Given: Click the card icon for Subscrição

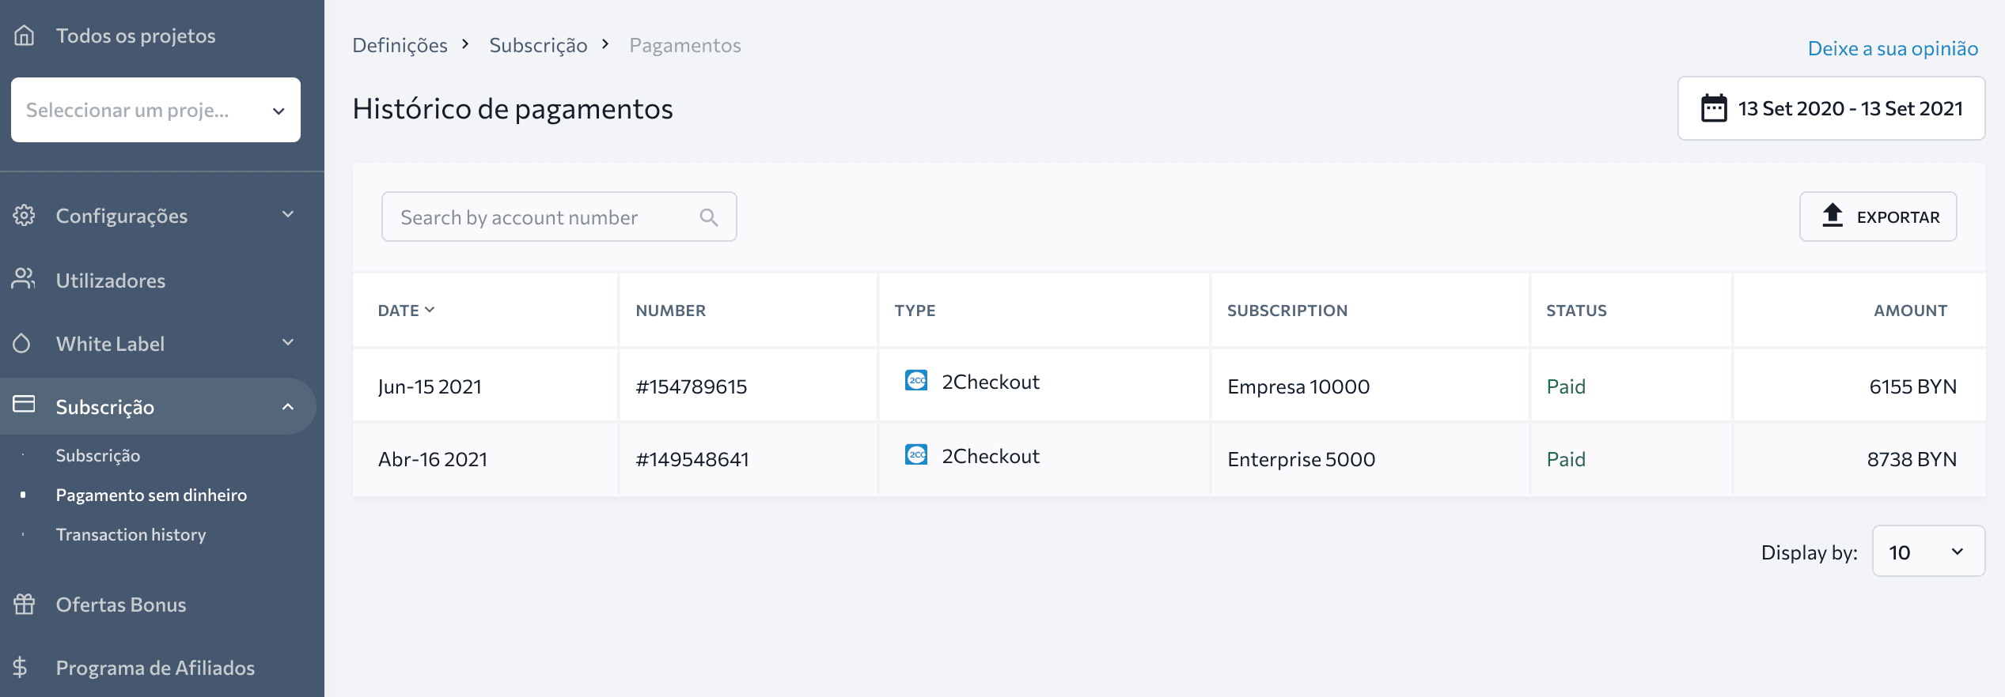Looking at the screenshot, I should [25, 405].
